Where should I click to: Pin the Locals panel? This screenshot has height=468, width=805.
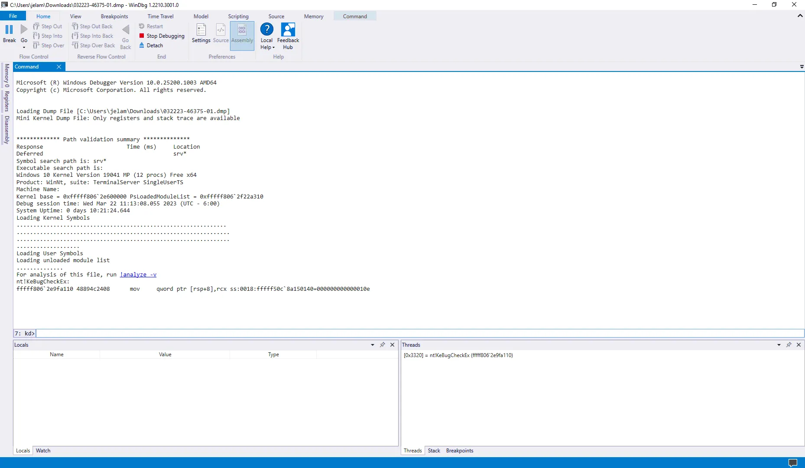383,345
